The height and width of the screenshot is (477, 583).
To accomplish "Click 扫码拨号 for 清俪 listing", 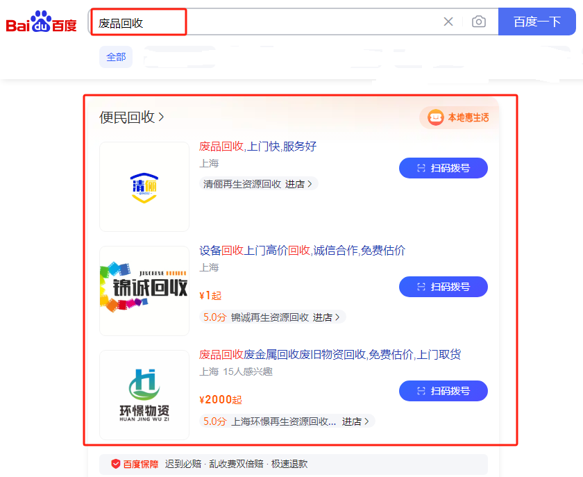I will tap(443, 168).
